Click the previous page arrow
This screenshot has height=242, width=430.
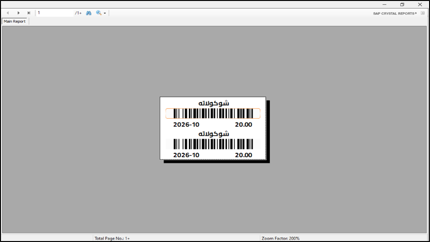[x=8, y=13]
